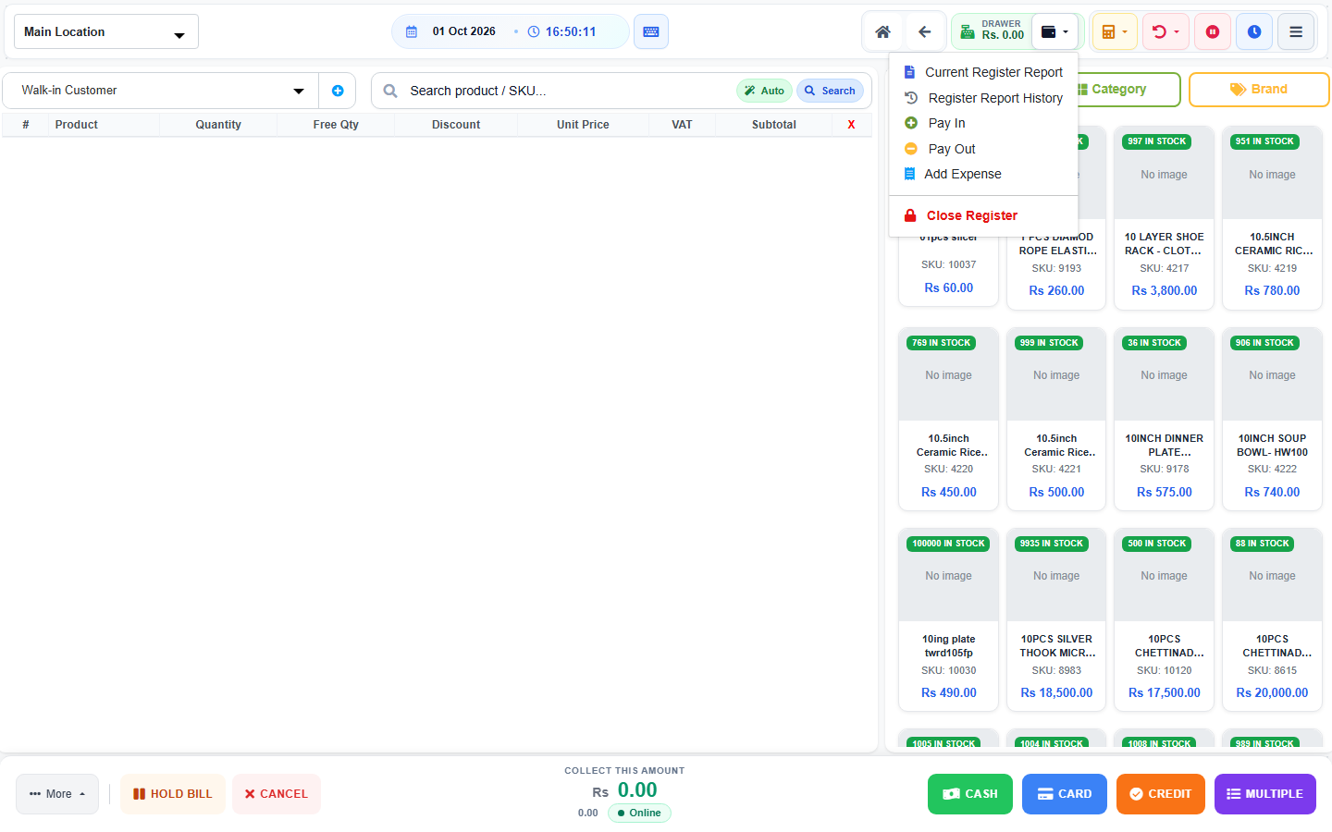Toggle the Auto search mode
Screen dimensions: 1332x832
[764, 91]
